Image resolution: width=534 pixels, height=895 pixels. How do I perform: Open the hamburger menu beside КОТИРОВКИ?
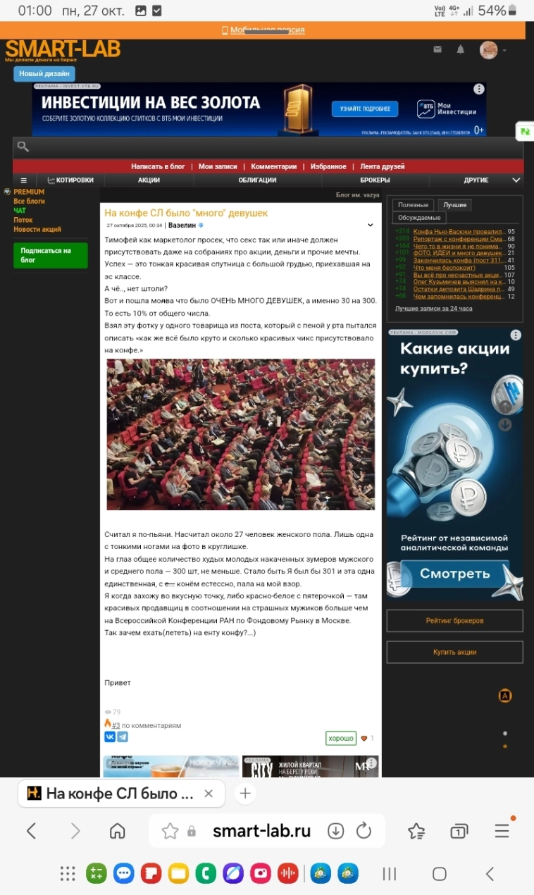click(23, 180)
